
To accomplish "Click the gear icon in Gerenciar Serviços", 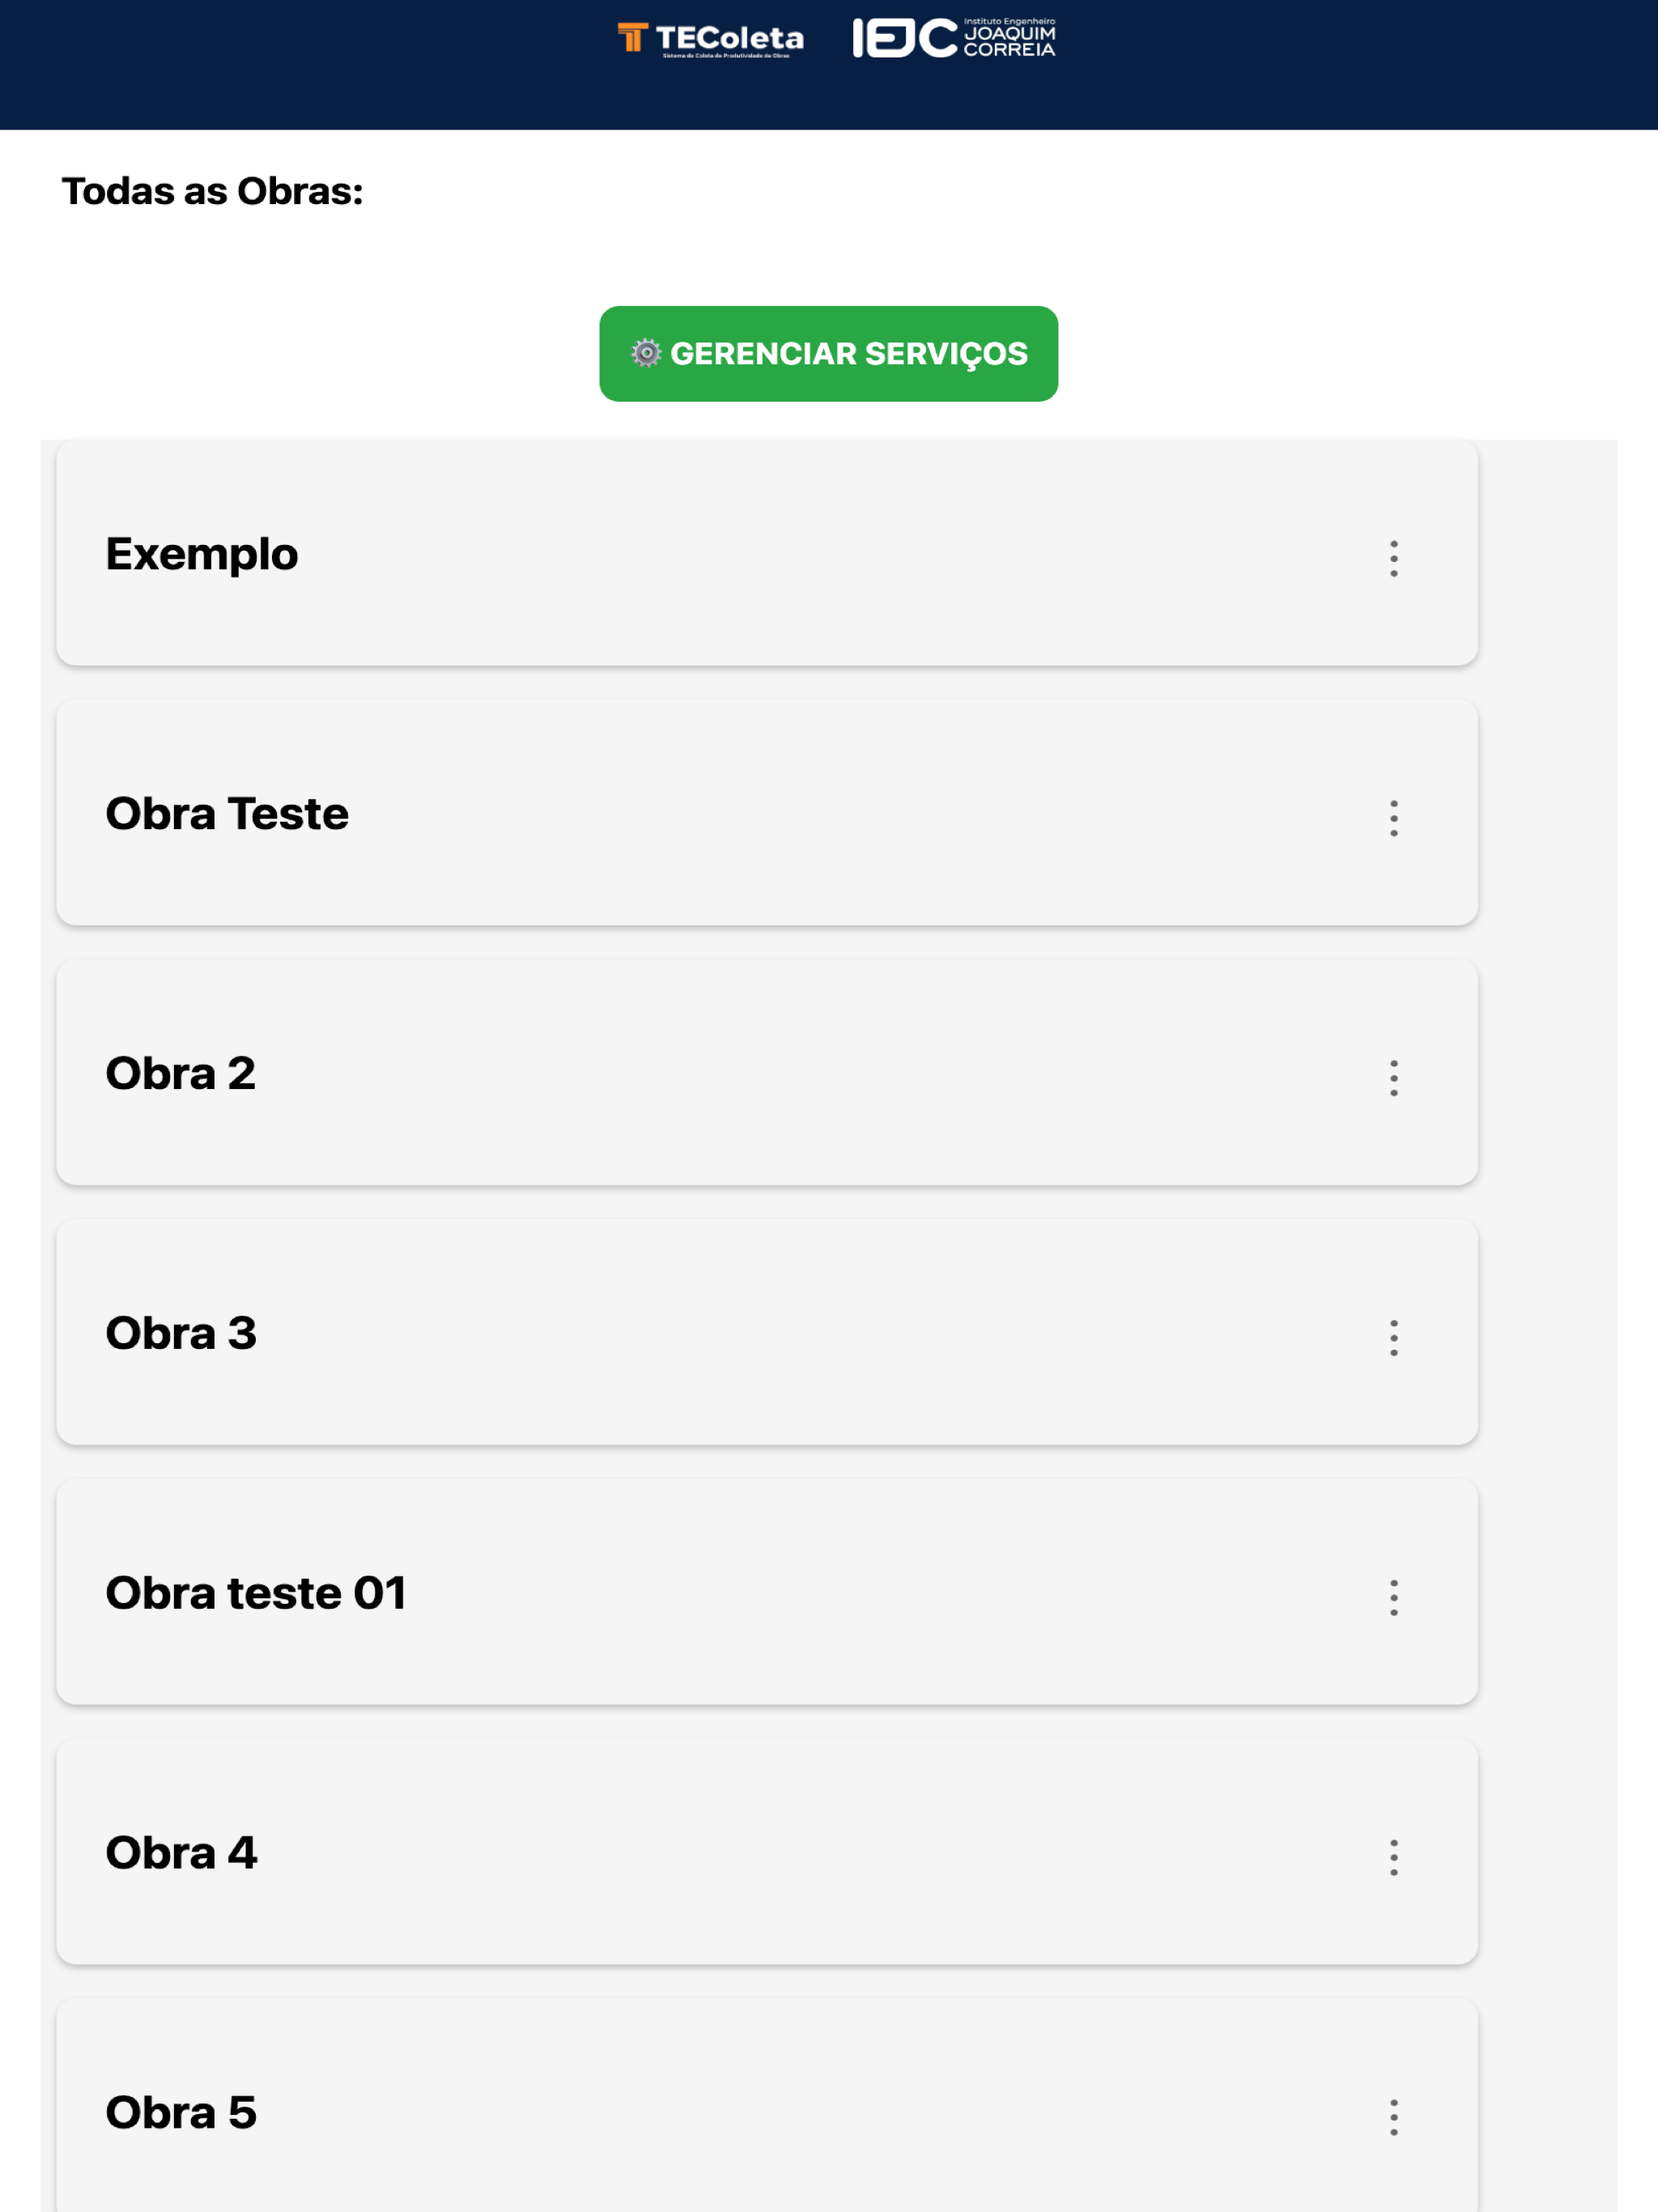I will coord(646,353).
